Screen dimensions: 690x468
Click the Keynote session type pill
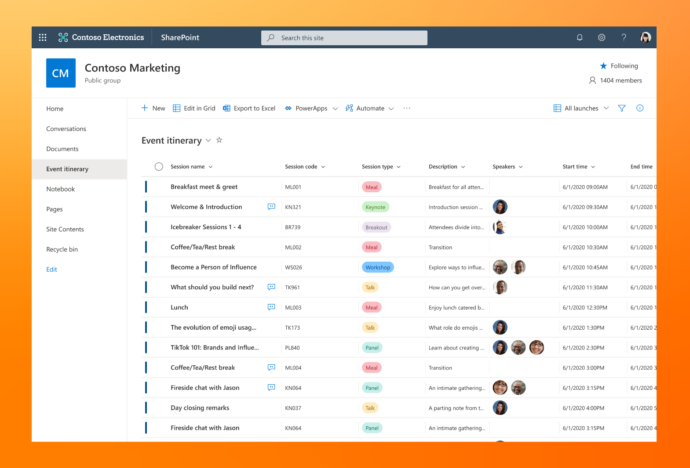click(x=376, y=207)
